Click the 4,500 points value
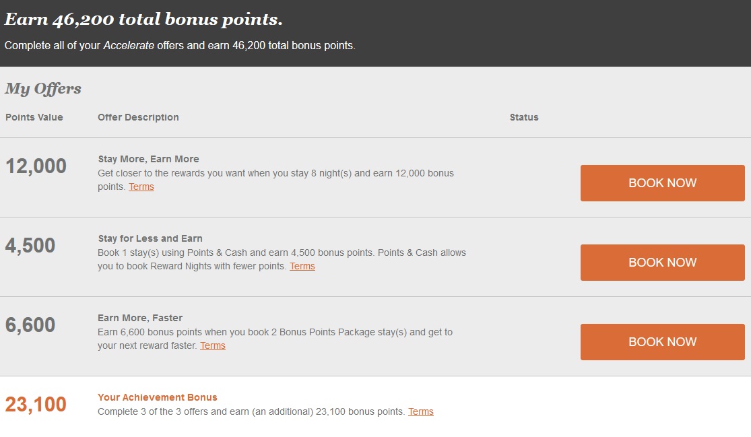Image resolution: width=751 pixels, height=437 pixels. coord(30,246)
